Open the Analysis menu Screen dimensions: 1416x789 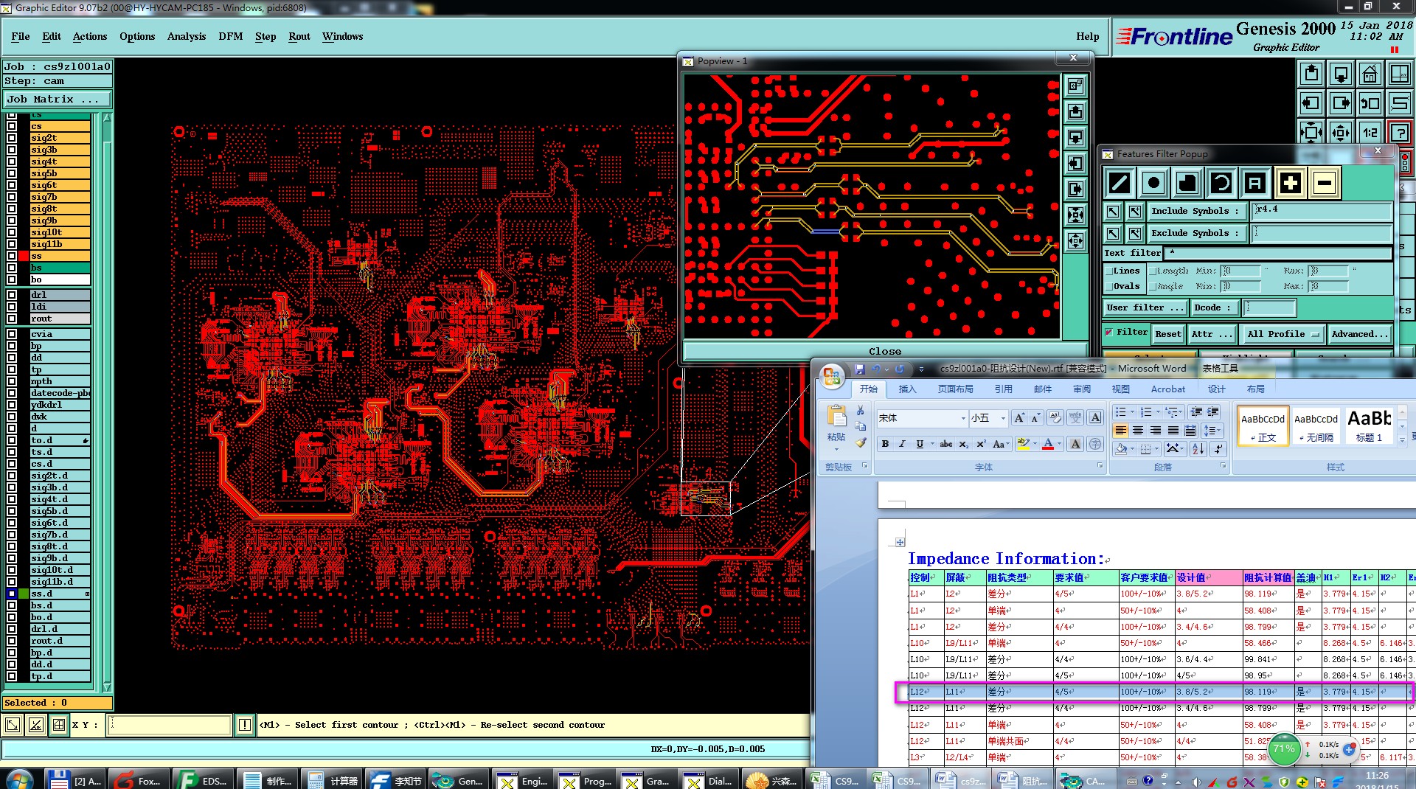point(187,36)
